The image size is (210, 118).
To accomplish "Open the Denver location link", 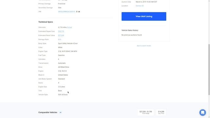I will [x=139, y=6].
